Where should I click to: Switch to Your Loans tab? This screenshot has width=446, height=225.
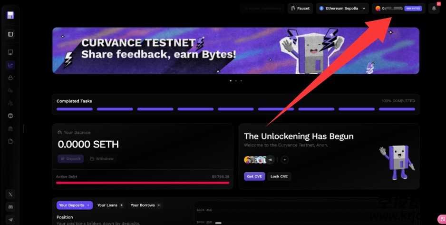click(x=110, y=205)
